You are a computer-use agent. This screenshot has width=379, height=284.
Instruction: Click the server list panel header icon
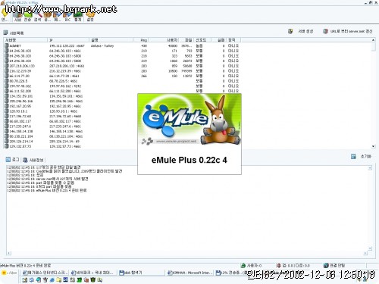click(x=5, y=33)
